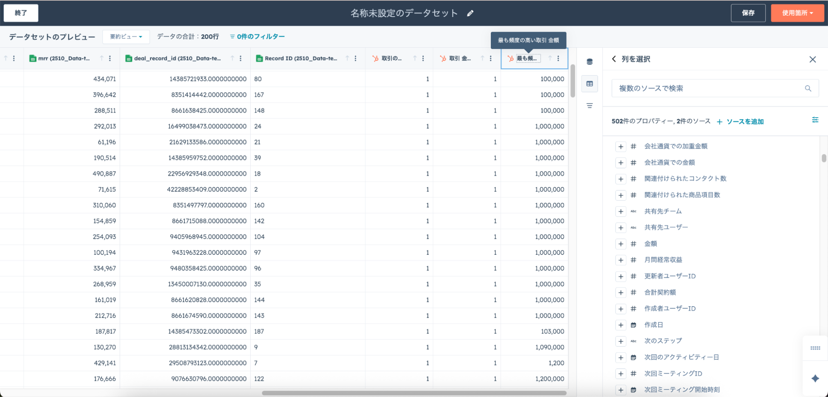This screenshot has height=397, width=828.
Task: Open options menu for deal_record_id column
Action: [241, 58]
